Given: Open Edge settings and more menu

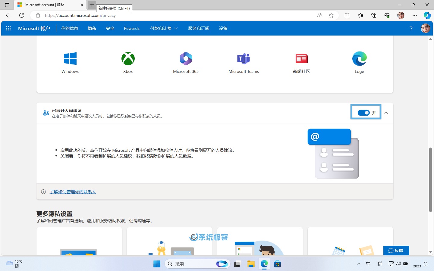Looking at the screenshot, I should [x=415, y=15].
